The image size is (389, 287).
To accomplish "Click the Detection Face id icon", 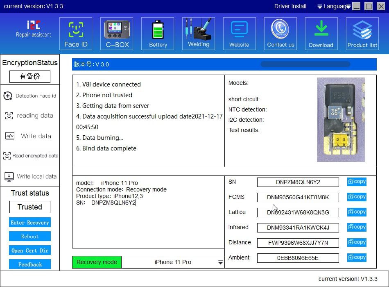I will point(8,96).
